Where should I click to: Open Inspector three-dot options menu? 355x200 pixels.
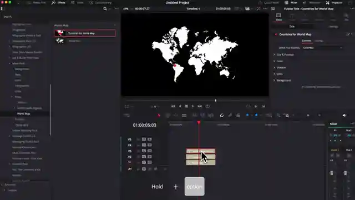(x=352, y=9)
